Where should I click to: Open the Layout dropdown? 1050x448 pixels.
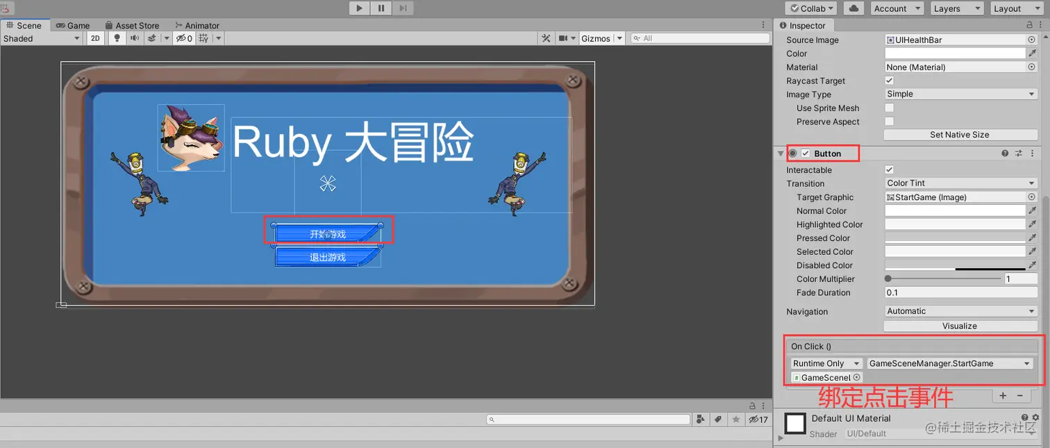coord(1017,8)
